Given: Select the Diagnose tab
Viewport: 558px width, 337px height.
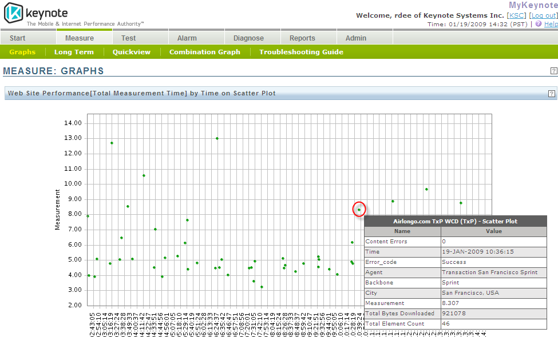Looking at the screenshot, I should [253, 38].
